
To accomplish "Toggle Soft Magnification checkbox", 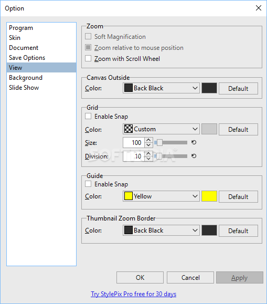I will (x=88, y=36).
